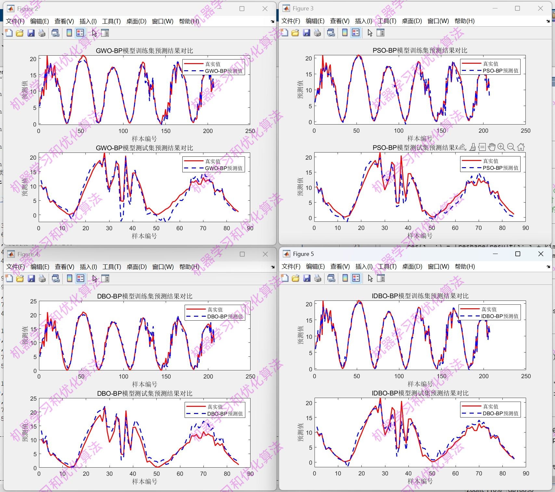
Task: Save Figure 5 with the floppy icon
Action: [x=307, y=278]
